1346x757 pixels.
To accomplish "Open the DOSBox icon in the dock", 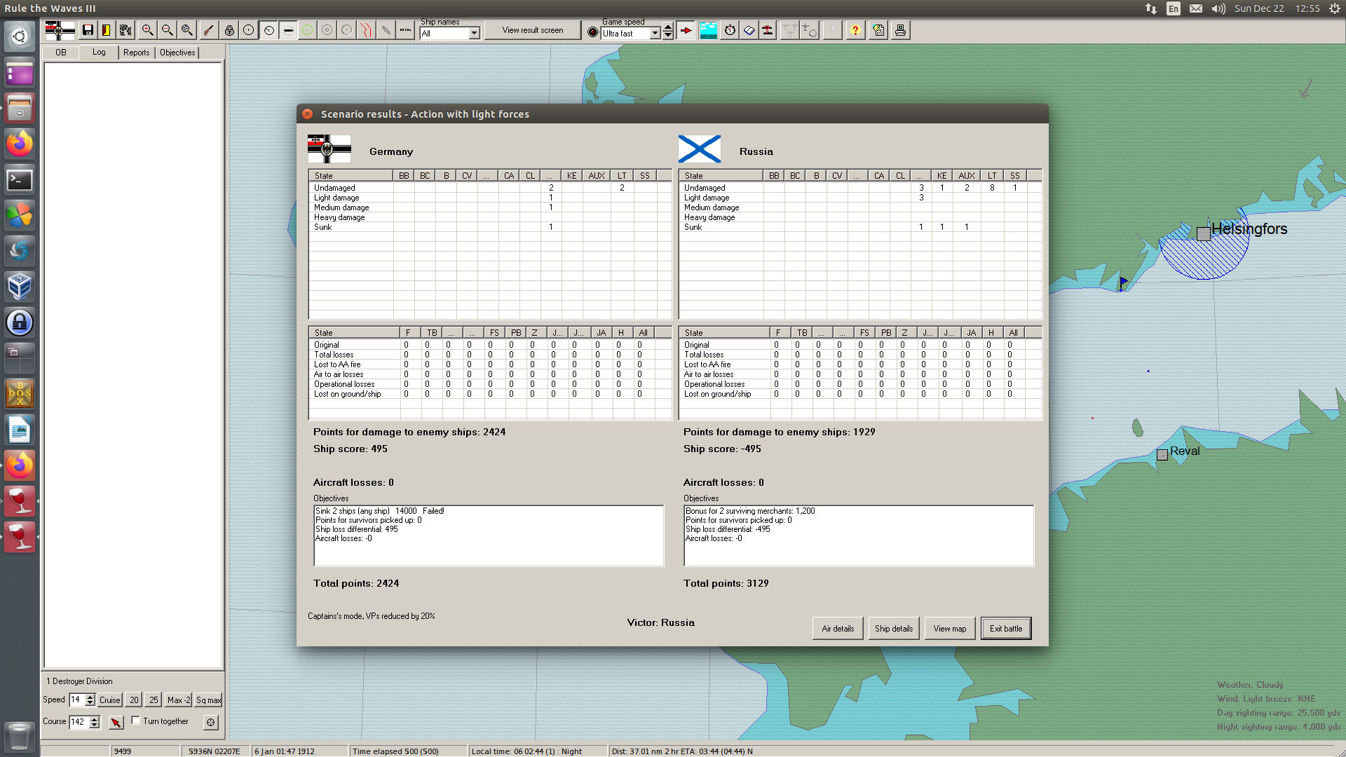I will (20, 394).
